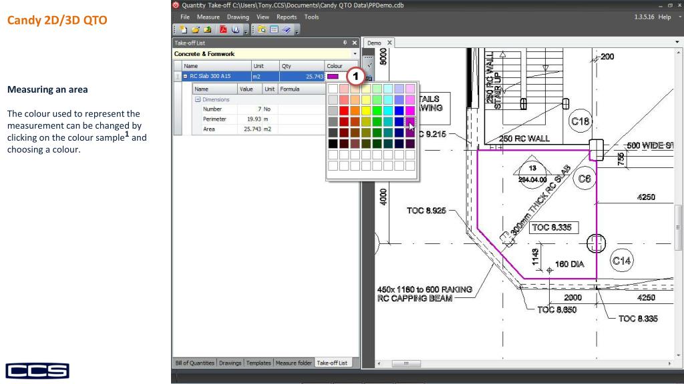This screenshot has width=684, height=384.
Task: Click the RC Slab row's colour sample
Action: (333, 76)
